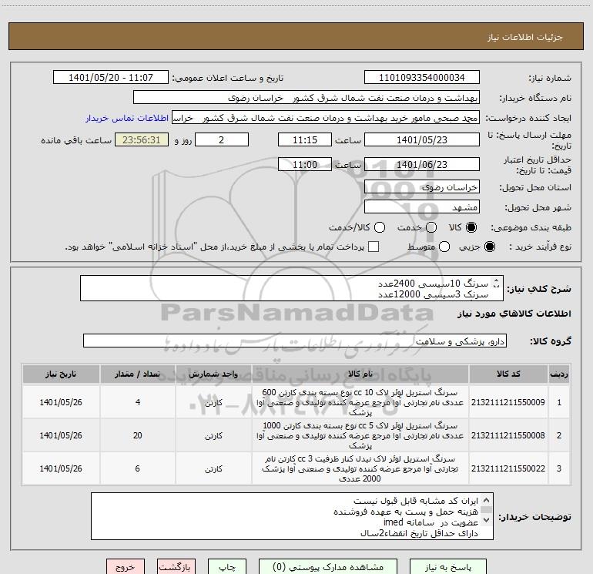This screenshot has width=593, height=574.
Task: Click the countdown timer 23:56:31
Action: point(142,139)
